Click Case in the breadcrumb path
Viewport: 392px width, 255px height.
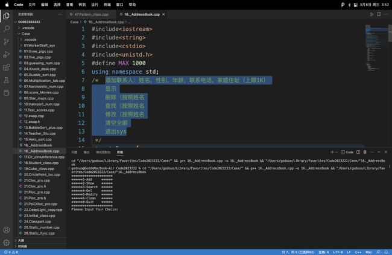[x=74, y=22]
